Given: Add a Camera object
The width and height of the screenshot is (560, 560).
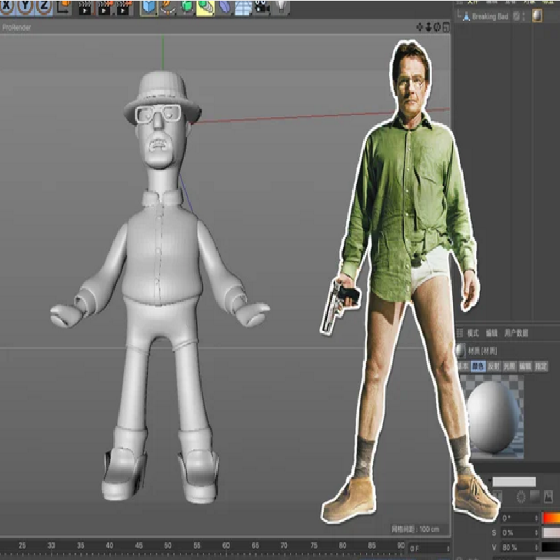Looking at the screenshot, I should click(262, 8).
